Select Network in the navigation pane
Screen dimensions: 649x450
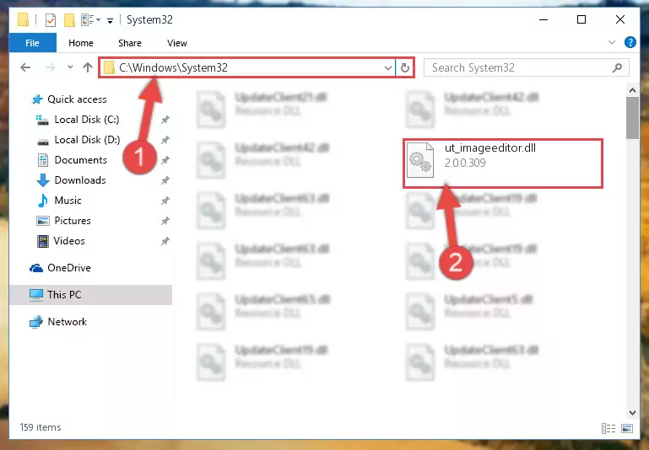67,321
